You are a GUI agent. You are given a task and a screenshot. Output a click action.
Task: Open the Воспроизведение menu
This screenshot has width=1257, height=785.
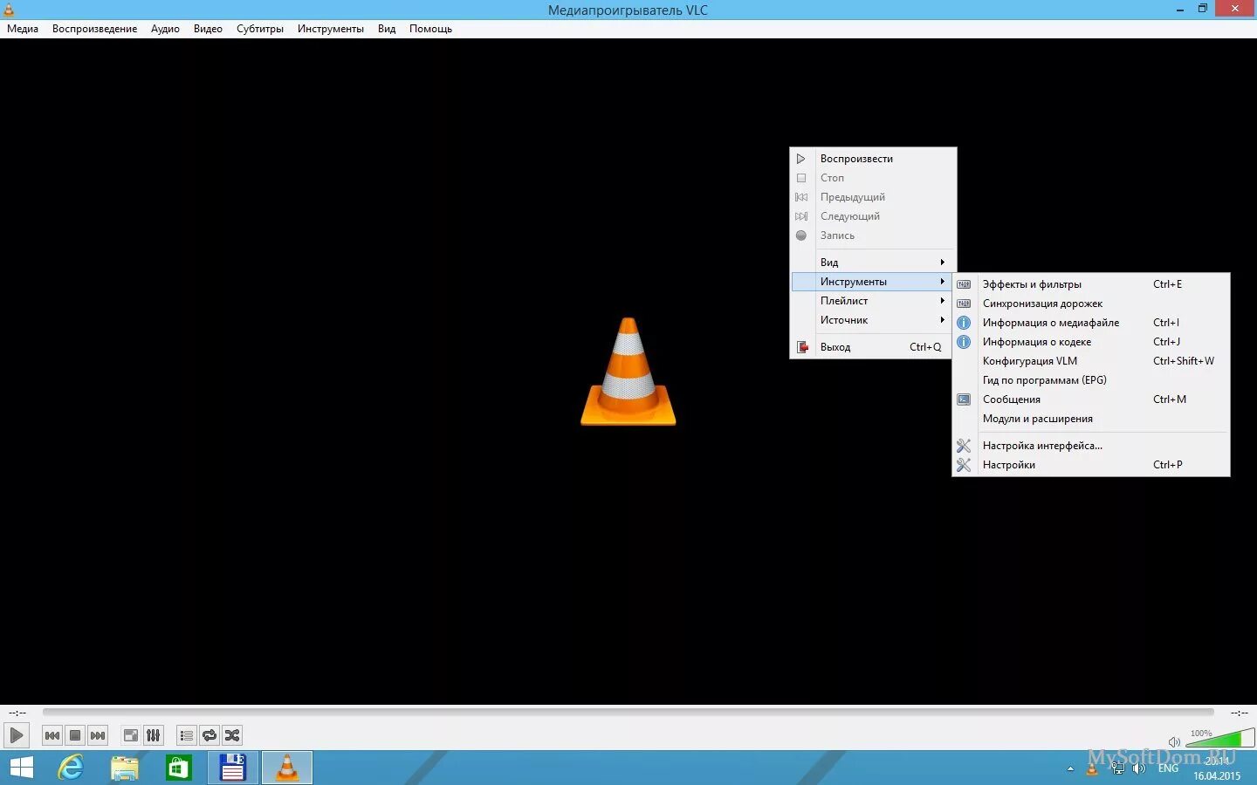(94, 29)
